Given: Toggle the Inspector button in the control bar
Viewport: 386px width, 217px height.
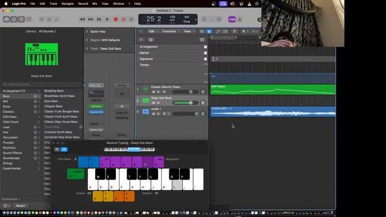Looking at the screenshot, I should pos(14,19).
